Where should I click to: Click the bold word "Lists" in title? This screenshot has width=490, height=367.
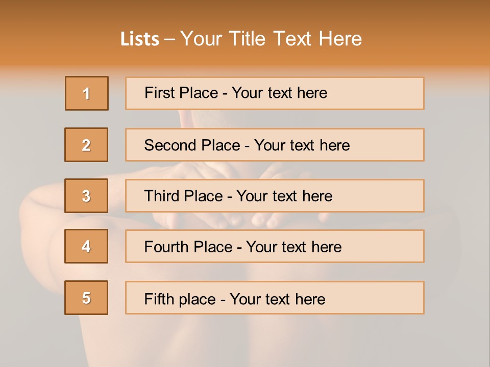tap(140, 39)
